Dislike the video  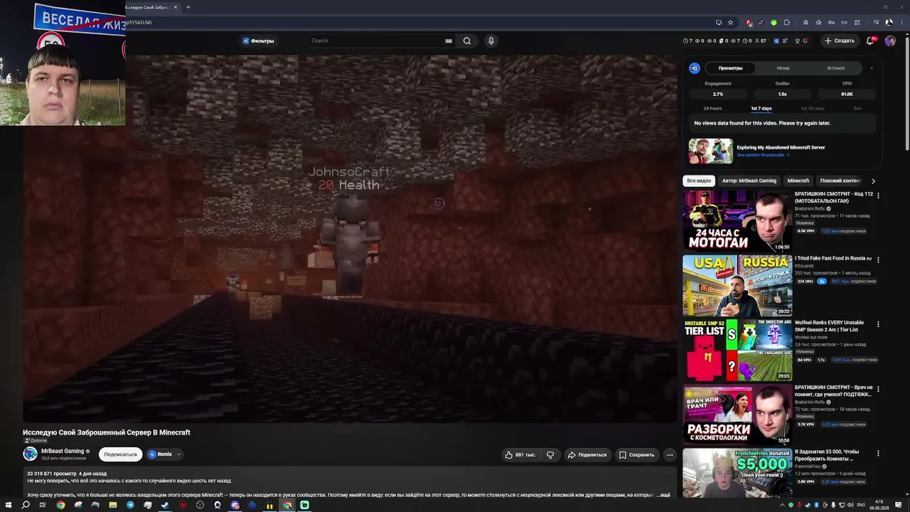(x=550, y=455)
